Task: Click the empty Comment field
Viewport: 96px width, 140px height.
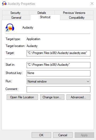Action: point(59,89)
